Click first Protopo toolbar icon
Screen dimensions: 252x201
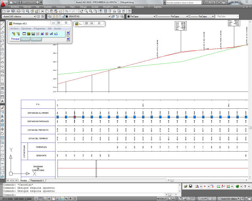point(14,34)
